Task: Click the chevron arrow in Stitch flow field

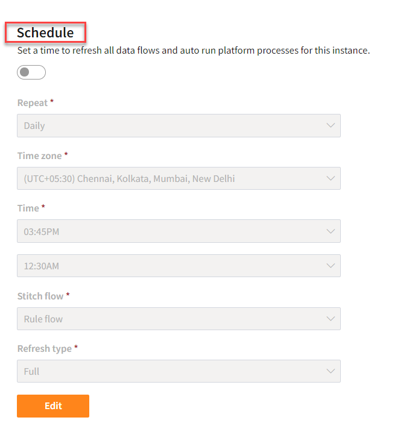Action: [x=331, y=319]
